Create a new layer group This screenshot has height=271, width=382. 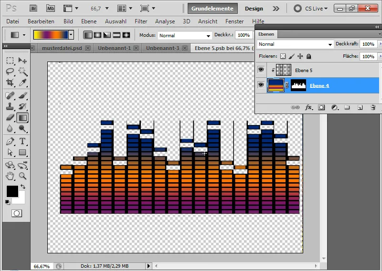tap(347, 107)
